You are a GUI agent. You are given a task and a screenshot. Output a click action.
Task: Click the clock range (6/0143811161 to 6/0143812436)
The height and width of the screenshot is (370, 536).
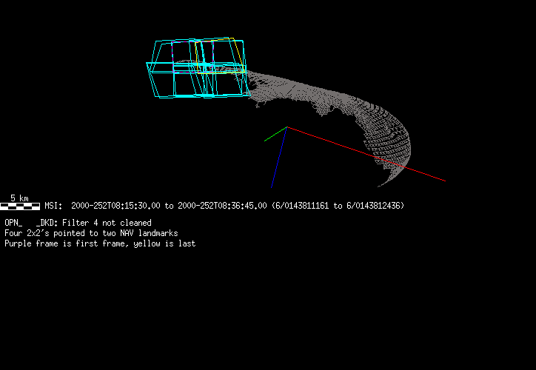click(x=338, y=206)
